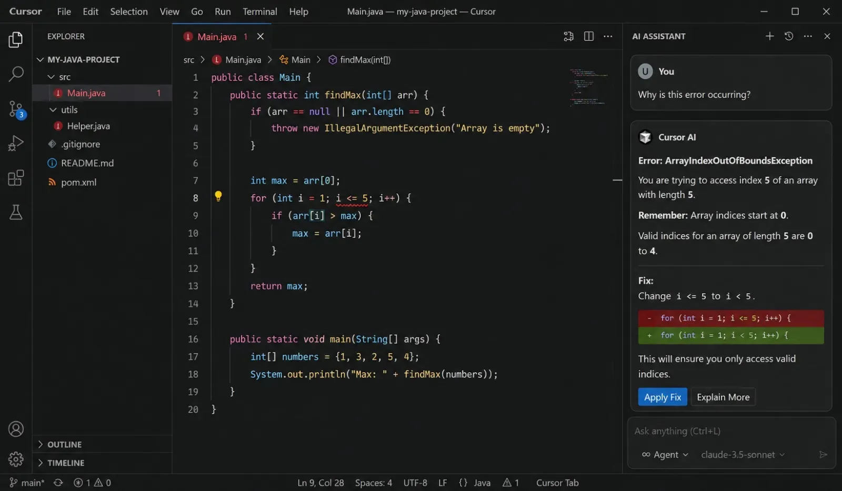
Task: Click Ln 9, Col 28 in status bar
Action: pyautogui.click(x=320, y=483)
